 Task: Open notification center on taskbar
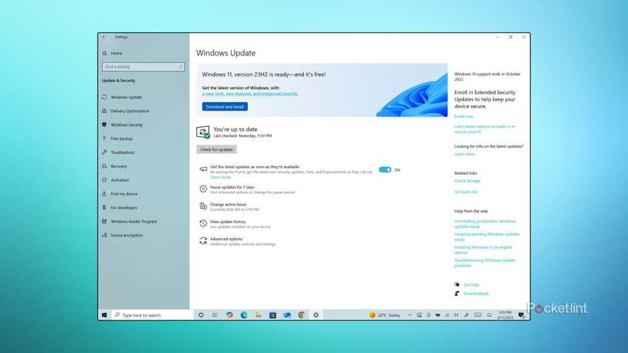coord(521,315)
